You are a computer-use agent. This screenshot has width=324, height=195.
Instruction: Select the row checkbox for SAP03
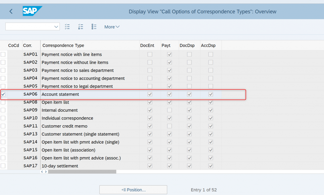(x=3, y=70)
